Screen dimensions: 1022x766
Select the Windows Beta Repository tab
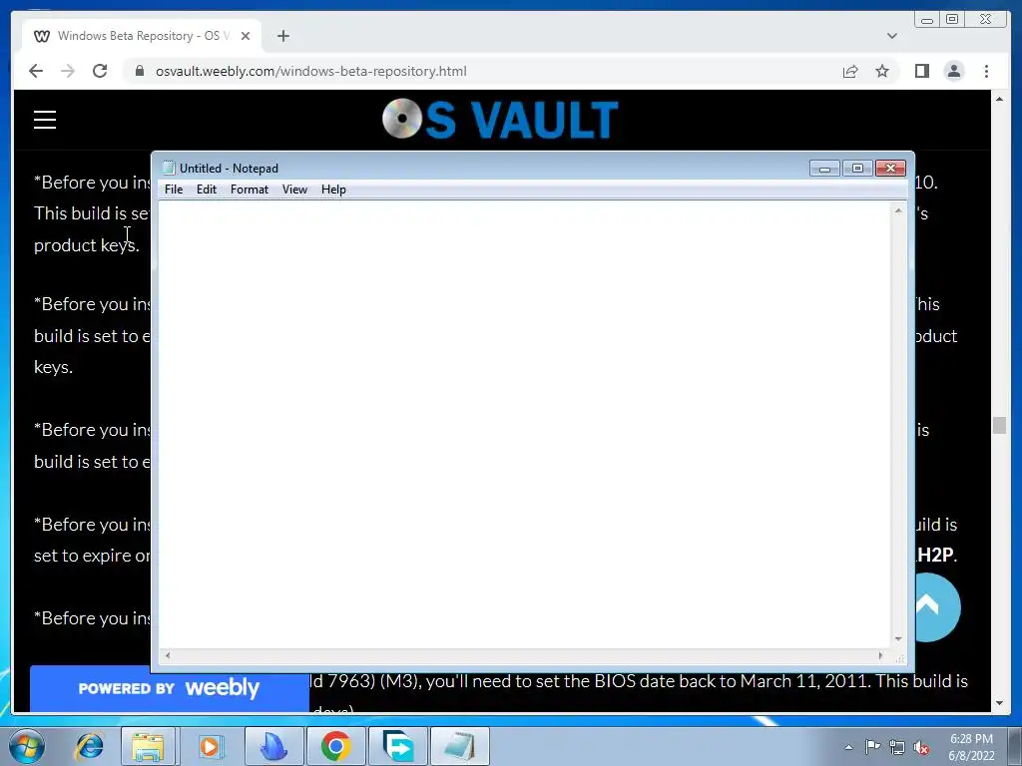[x=142, y=36]
